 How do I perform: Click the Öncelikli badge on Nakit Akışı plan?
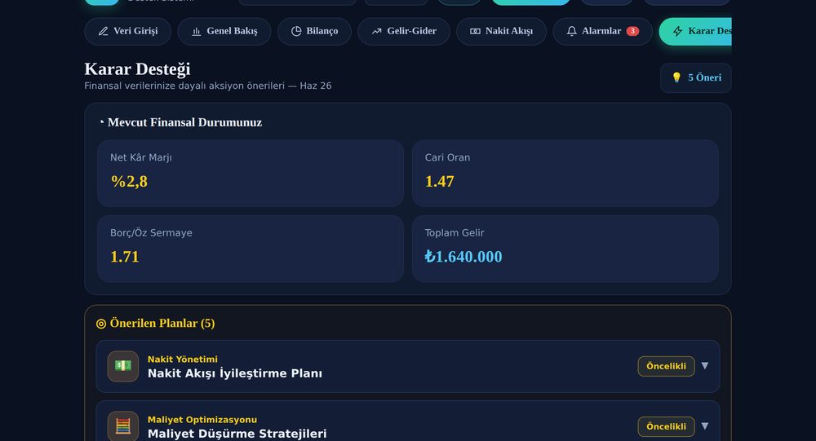(x=666, y=366)
